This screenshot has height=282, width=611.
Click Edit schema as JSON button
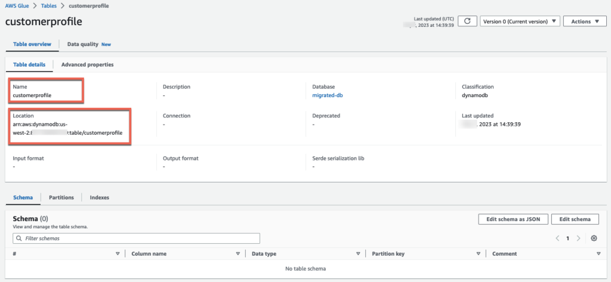[513, 219]
